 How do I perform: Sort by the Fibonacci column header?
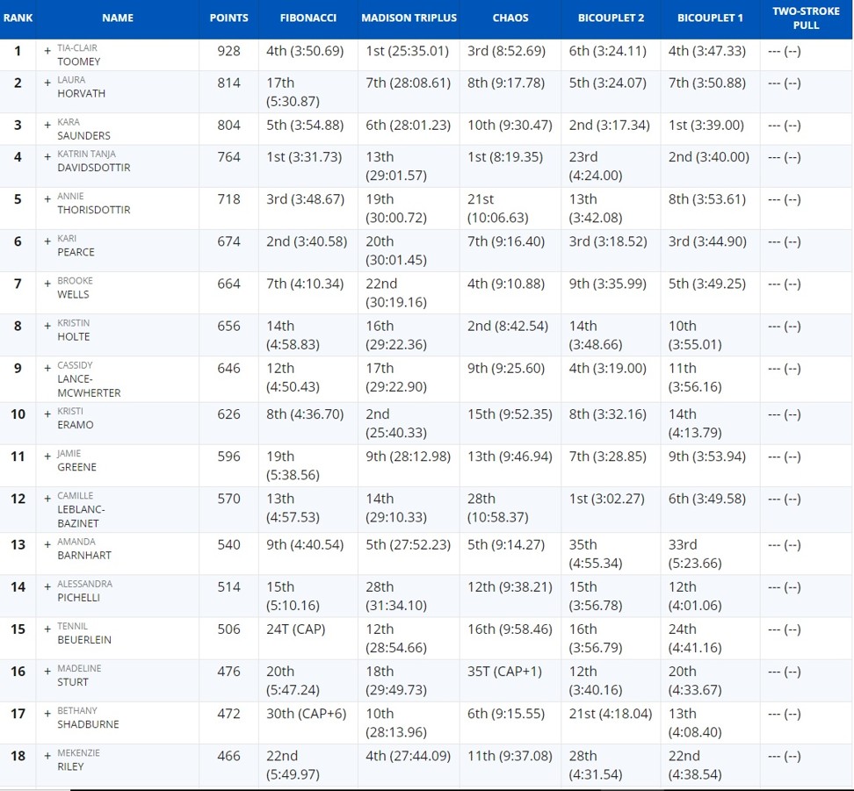point(308,18)
